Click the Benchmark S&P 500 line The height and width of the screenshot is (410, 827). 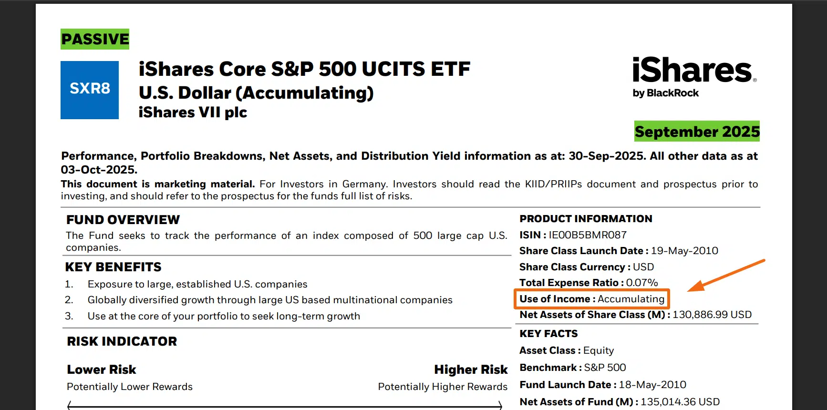[573, 368]
